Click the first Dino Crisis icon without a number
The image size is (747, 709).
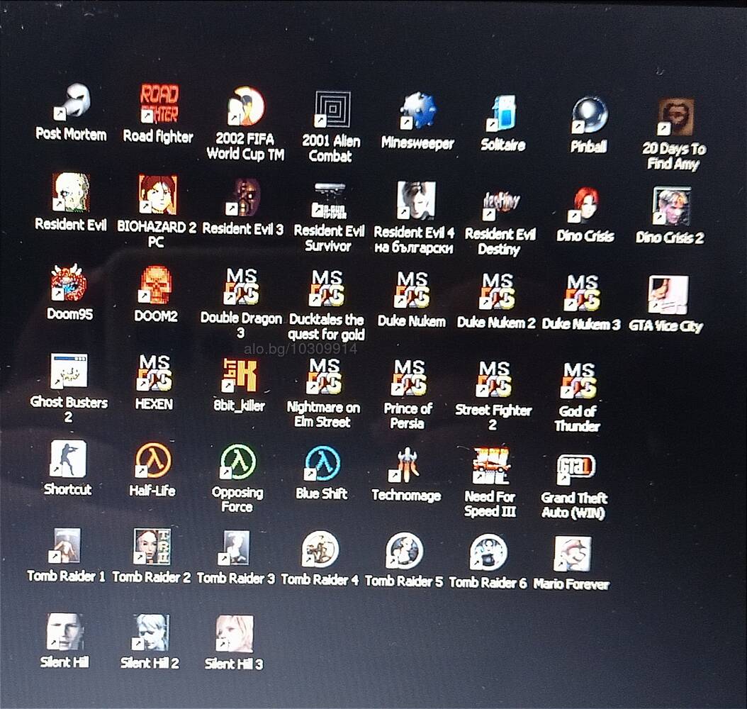[x=585, y=206]
